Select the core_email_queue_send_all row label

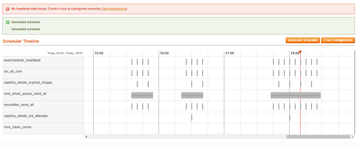click(25, 94)
